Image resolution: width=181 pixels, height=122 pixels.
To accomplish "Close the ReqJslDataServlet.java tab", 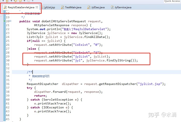I will [37, 7].
